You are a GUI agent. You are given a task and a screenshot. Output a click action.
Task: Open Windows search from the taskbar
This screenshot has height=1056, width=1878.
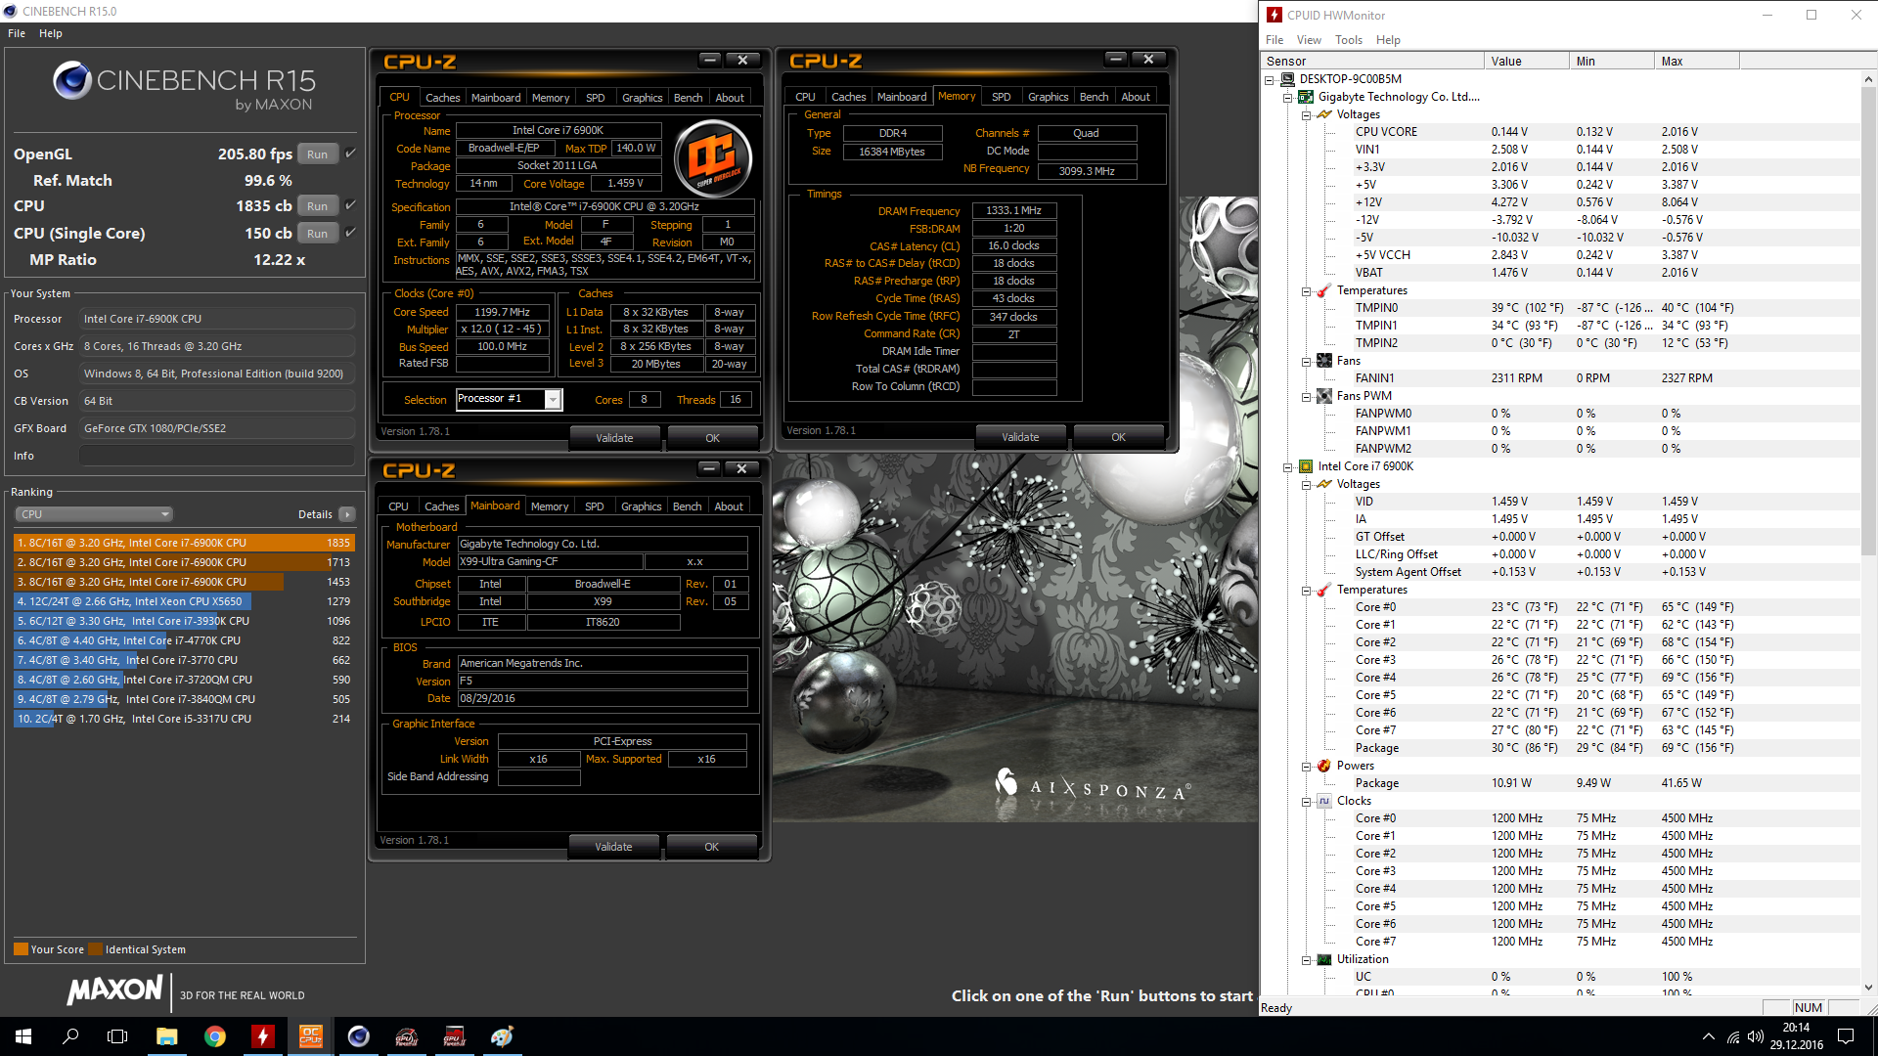click(x=70, y=1036)
